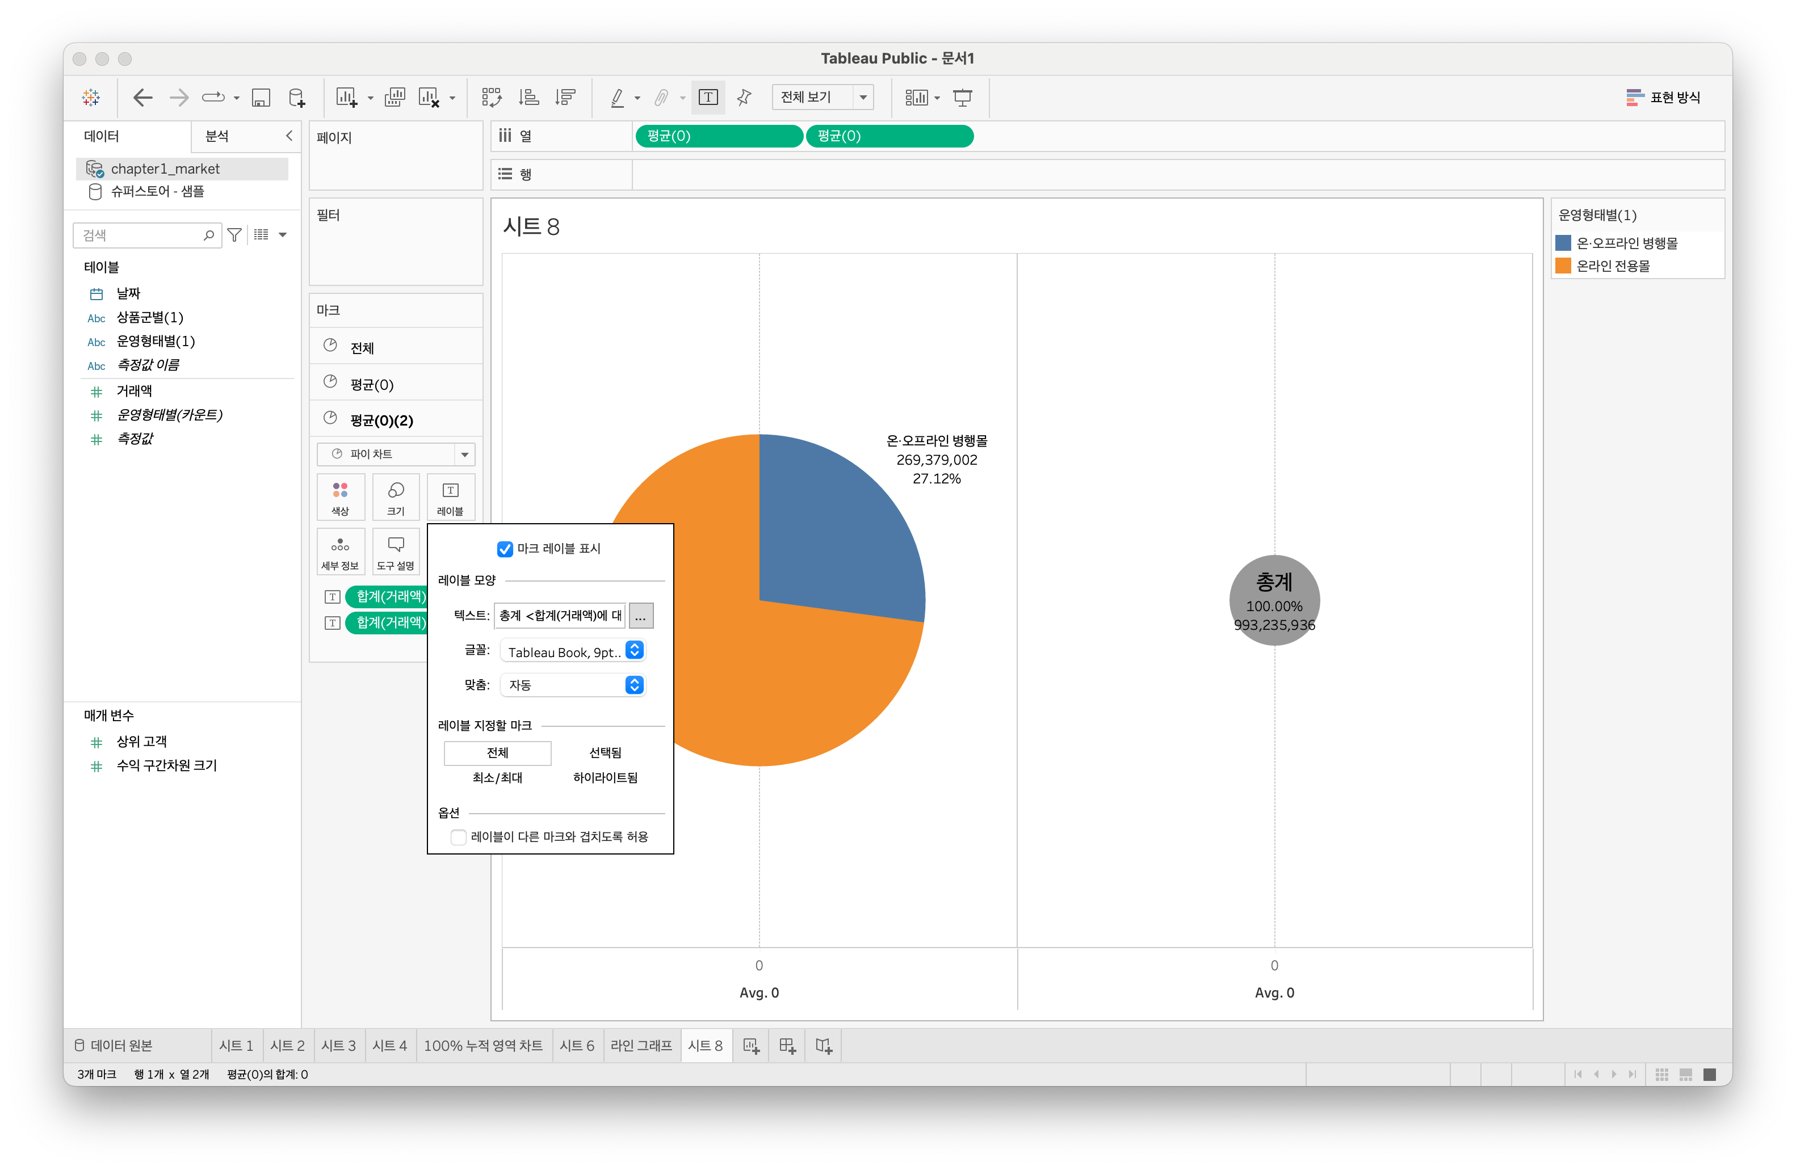Click the New Dashboard icon in bottom tabs
Screen dimensions: 1796x1170
(x=787, y=1046)
